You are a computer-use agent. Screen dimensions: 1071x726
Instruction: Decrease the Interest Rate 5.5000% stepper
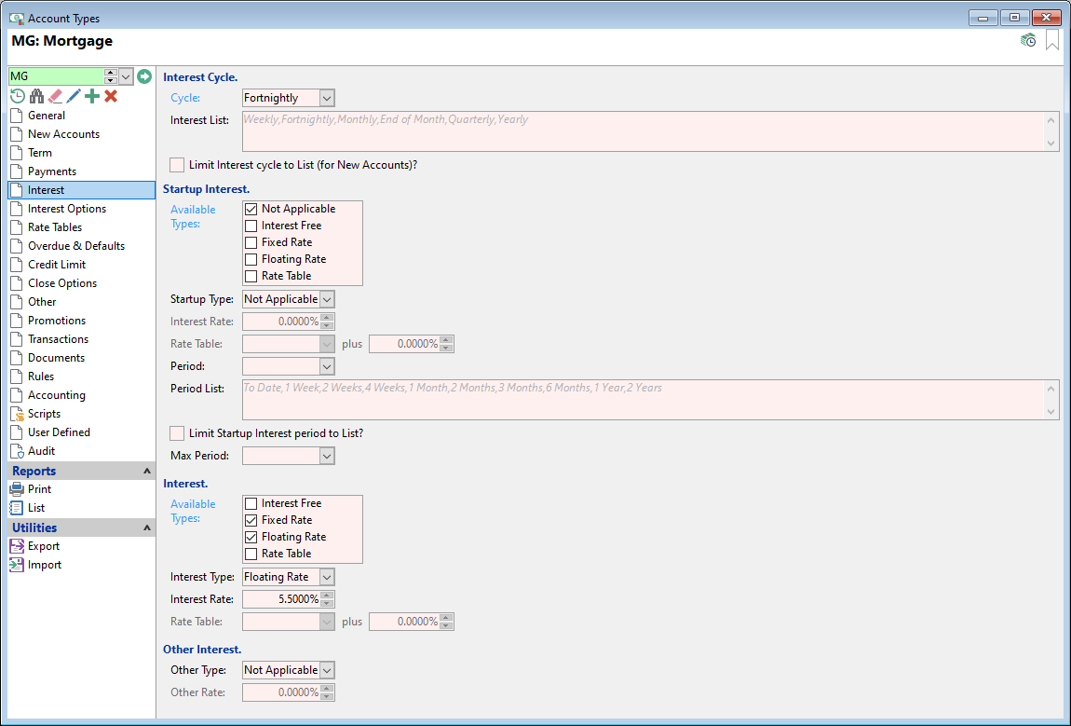point(327,604)
